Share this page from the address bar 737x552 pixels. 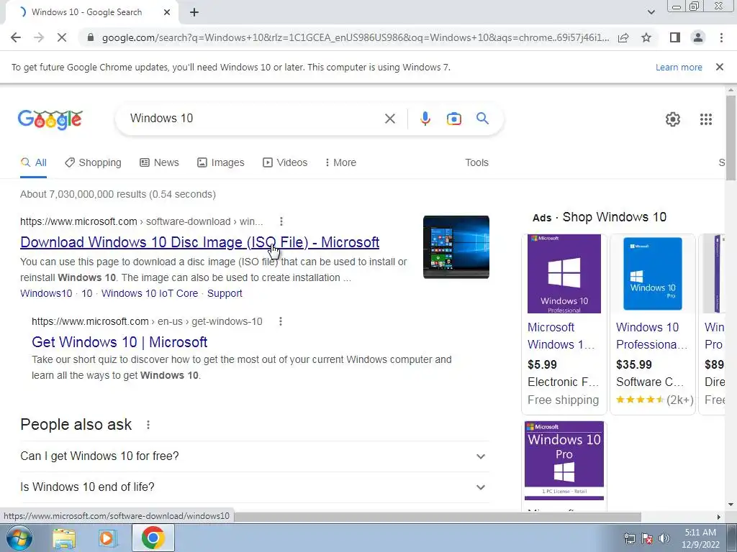pyautogui.click(x=623, y=37)
